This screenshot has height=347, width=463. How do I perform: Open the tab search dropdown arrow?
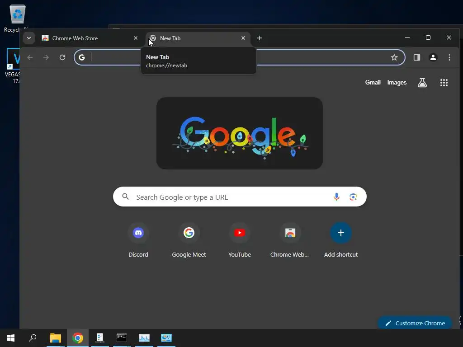(29, 38)
